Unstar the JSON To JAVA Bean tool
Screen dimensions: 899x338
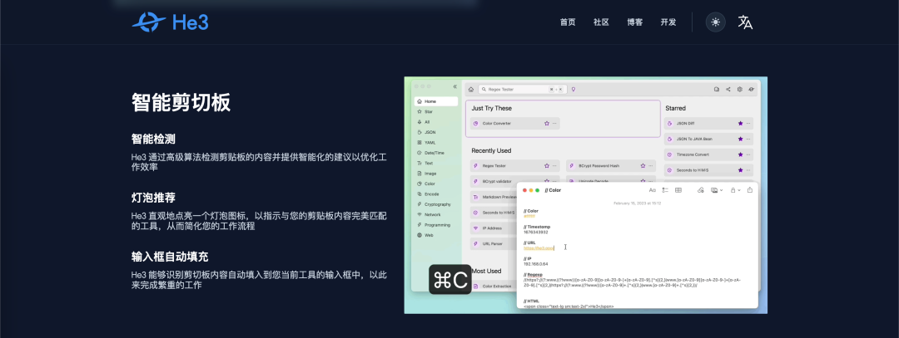tap(740, 139)
